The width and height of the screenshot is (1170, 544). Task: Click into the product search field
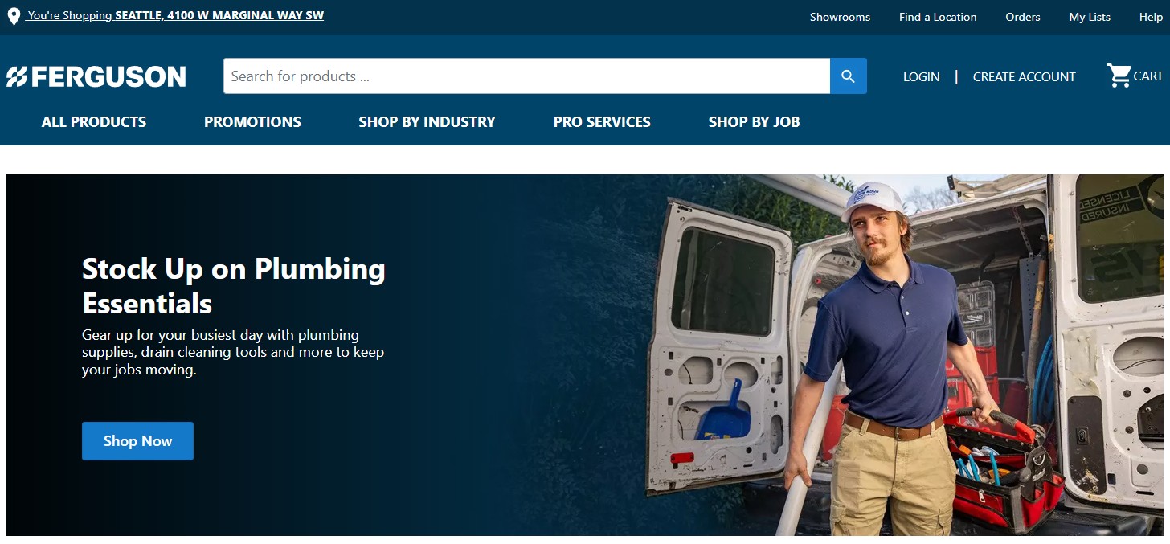(x=526, y=76)
